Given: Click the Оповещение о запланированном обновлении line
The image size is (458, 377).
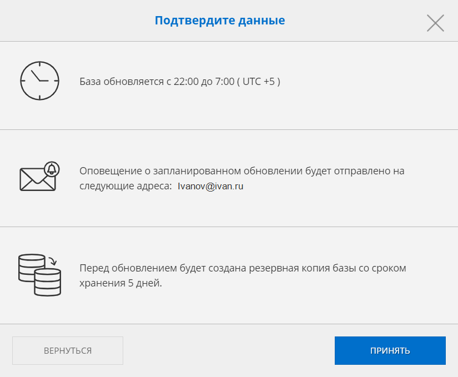Looking at the screenshot, I should point(241,171).
